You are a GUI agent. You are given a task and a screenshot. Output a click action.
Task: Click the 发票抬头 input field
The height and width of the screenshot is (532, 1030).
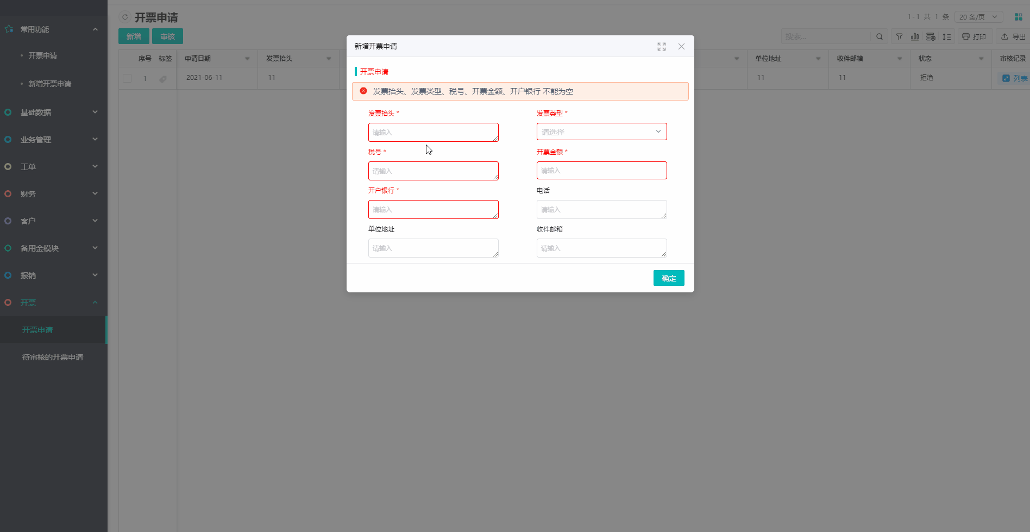(x=433, y=133)
